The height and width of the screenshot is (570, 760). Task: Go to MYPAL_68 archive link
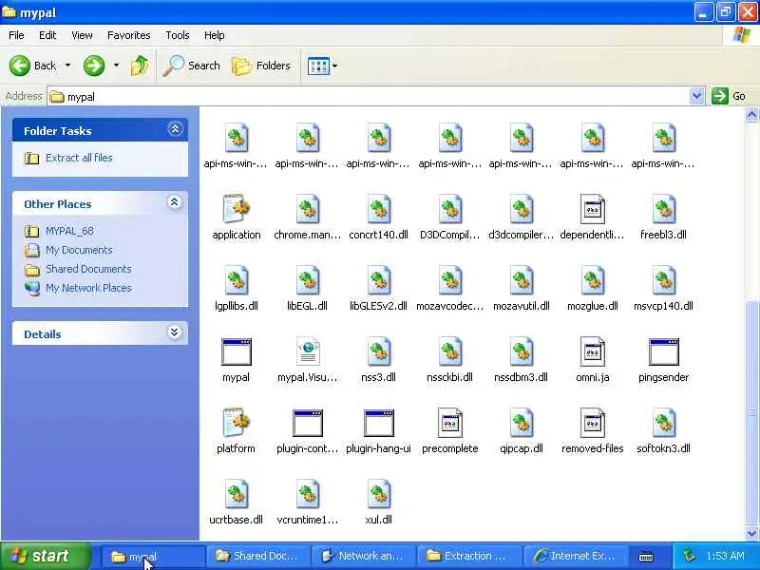(69, 231)
